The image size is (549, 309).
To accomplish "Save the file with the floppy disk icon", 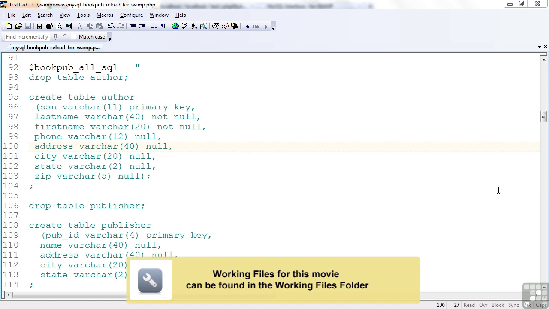I will 28,26.
